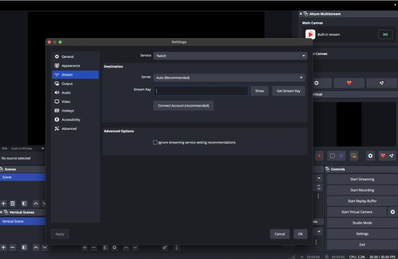The image size is (398, 259).
Task: Enable Ignore streaming service setting recommendations
Action: click(x=155, y=142)
